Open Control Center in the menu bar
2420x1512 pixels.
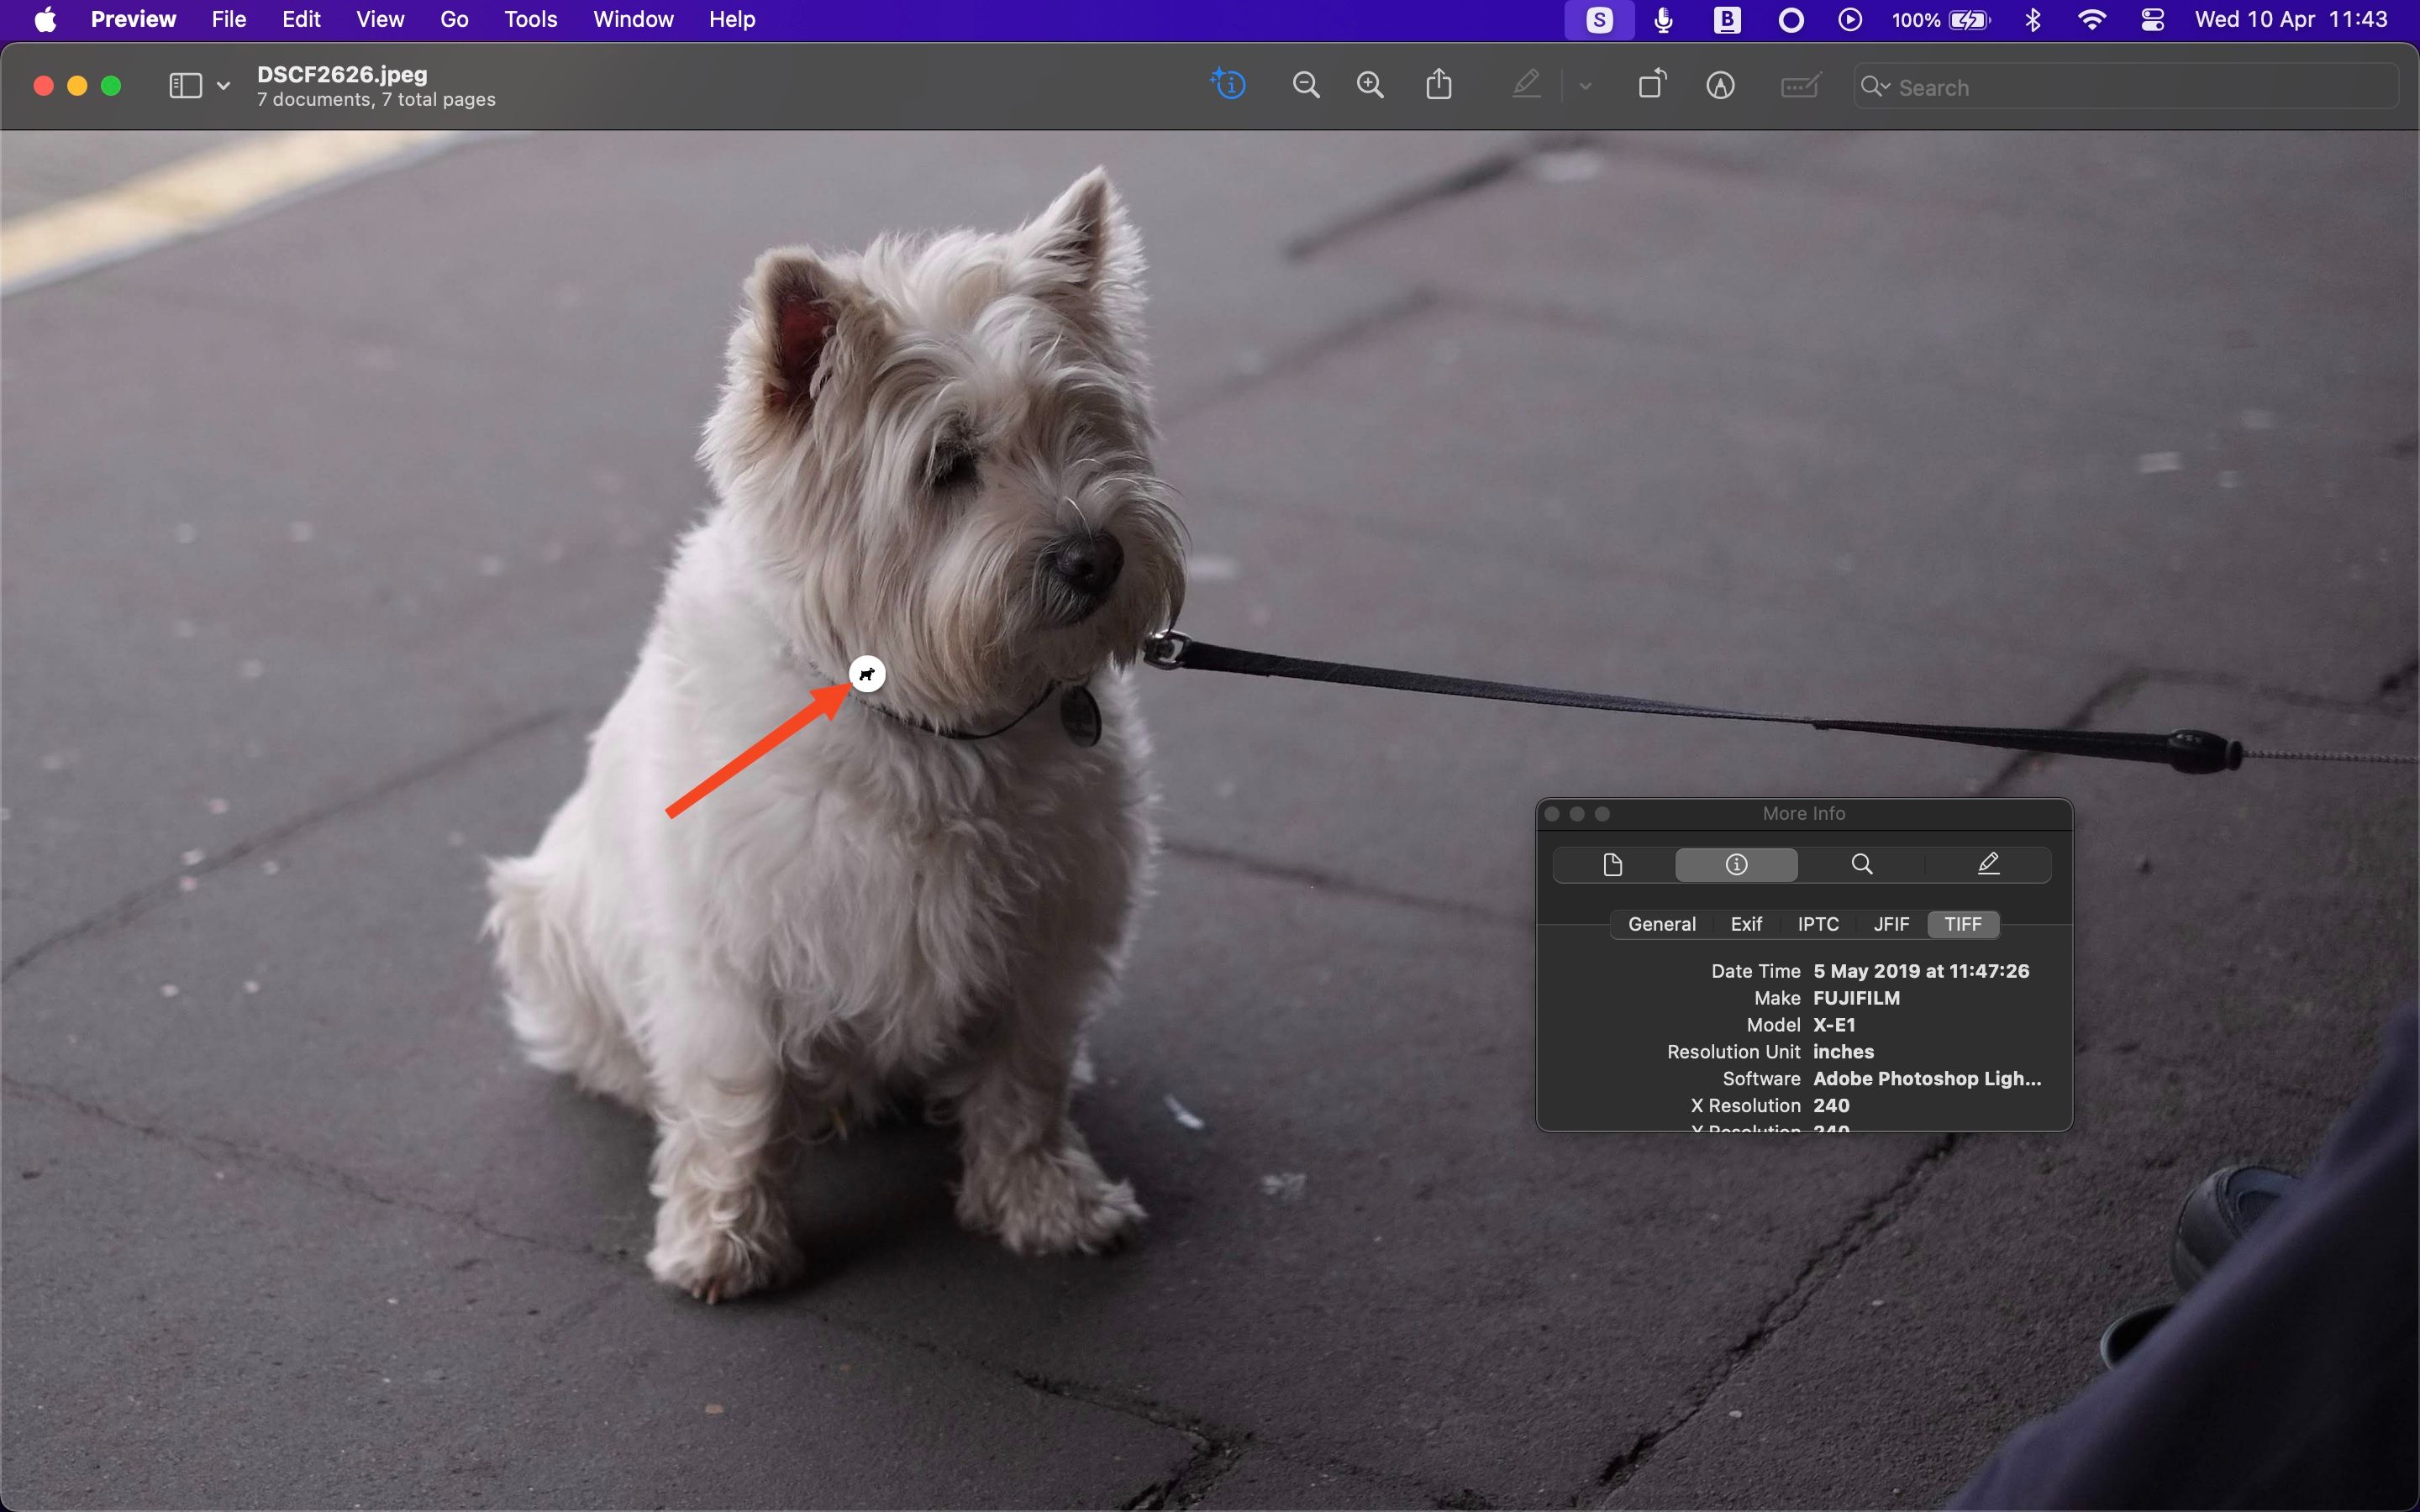pyautogui.click(x=2152, y=20)
